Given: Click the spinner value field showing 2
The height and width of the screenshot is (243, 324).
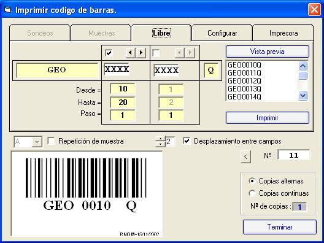Looking at the screenshot, I should coord(171,142).
